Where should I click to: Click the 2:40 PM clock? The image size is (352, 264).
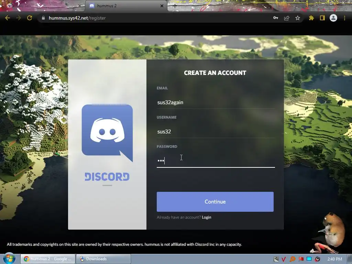[335, 259]
